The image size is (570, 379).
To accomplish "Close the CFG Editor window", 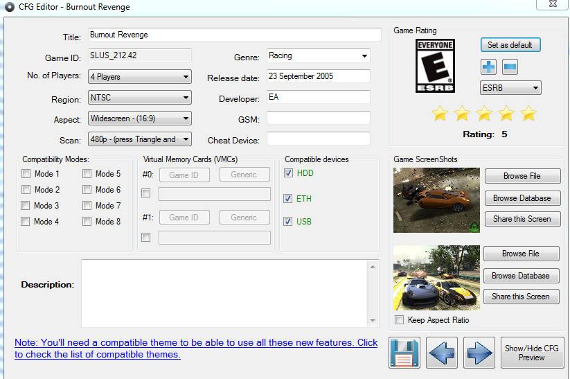I will [553, 4].
